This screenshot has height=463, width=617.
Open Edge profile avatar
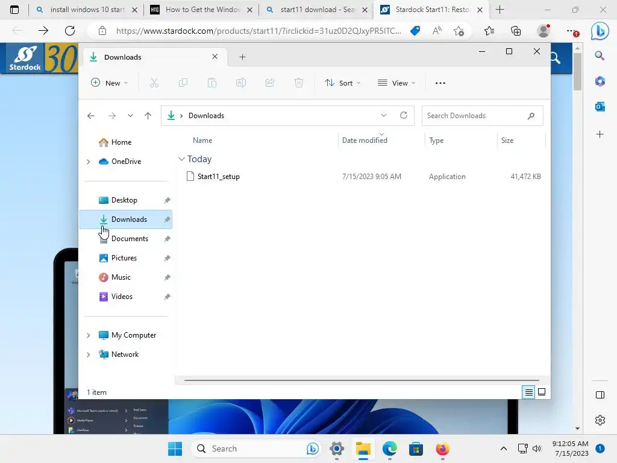coord(544,31)
